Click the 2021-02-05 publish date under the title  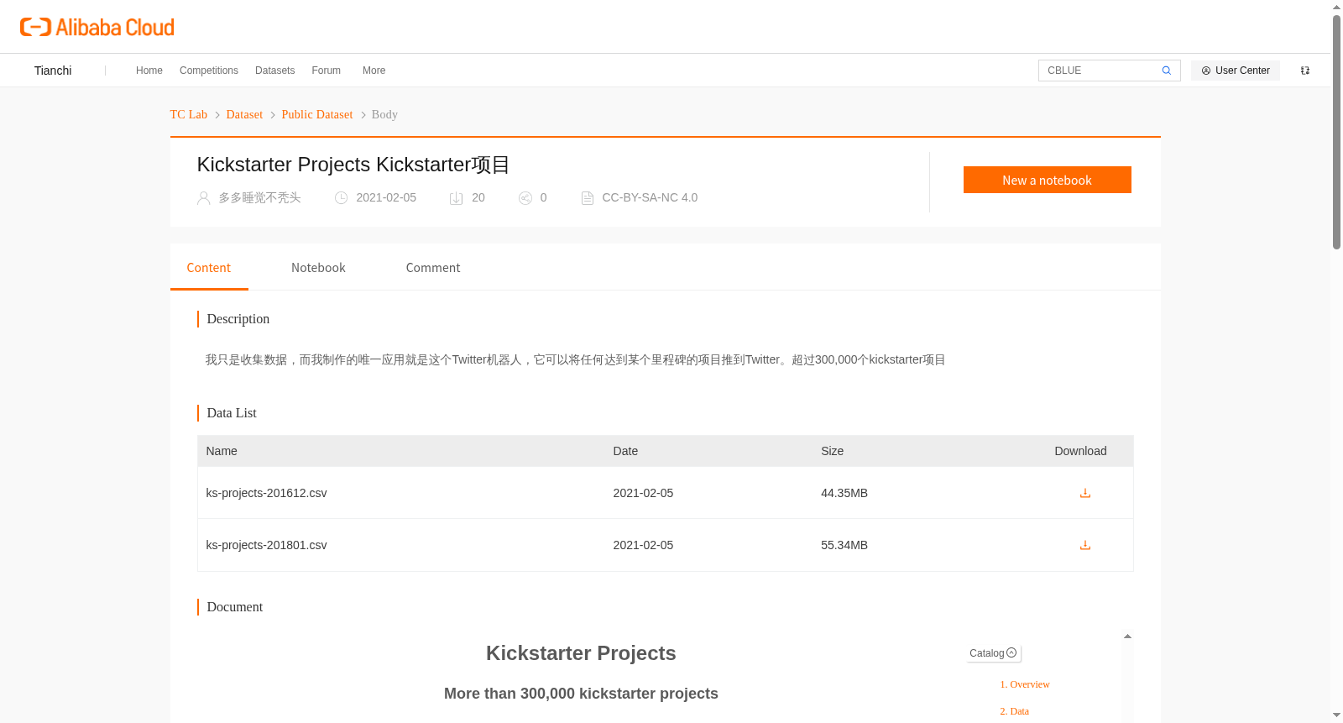[x=386, y=197]
